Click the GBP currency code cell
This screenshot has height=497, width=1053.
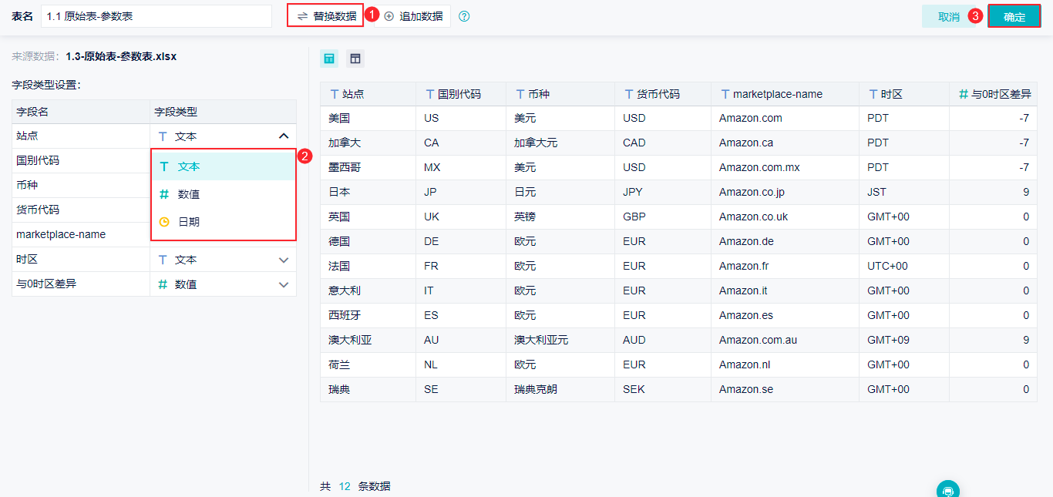point(663,217)
